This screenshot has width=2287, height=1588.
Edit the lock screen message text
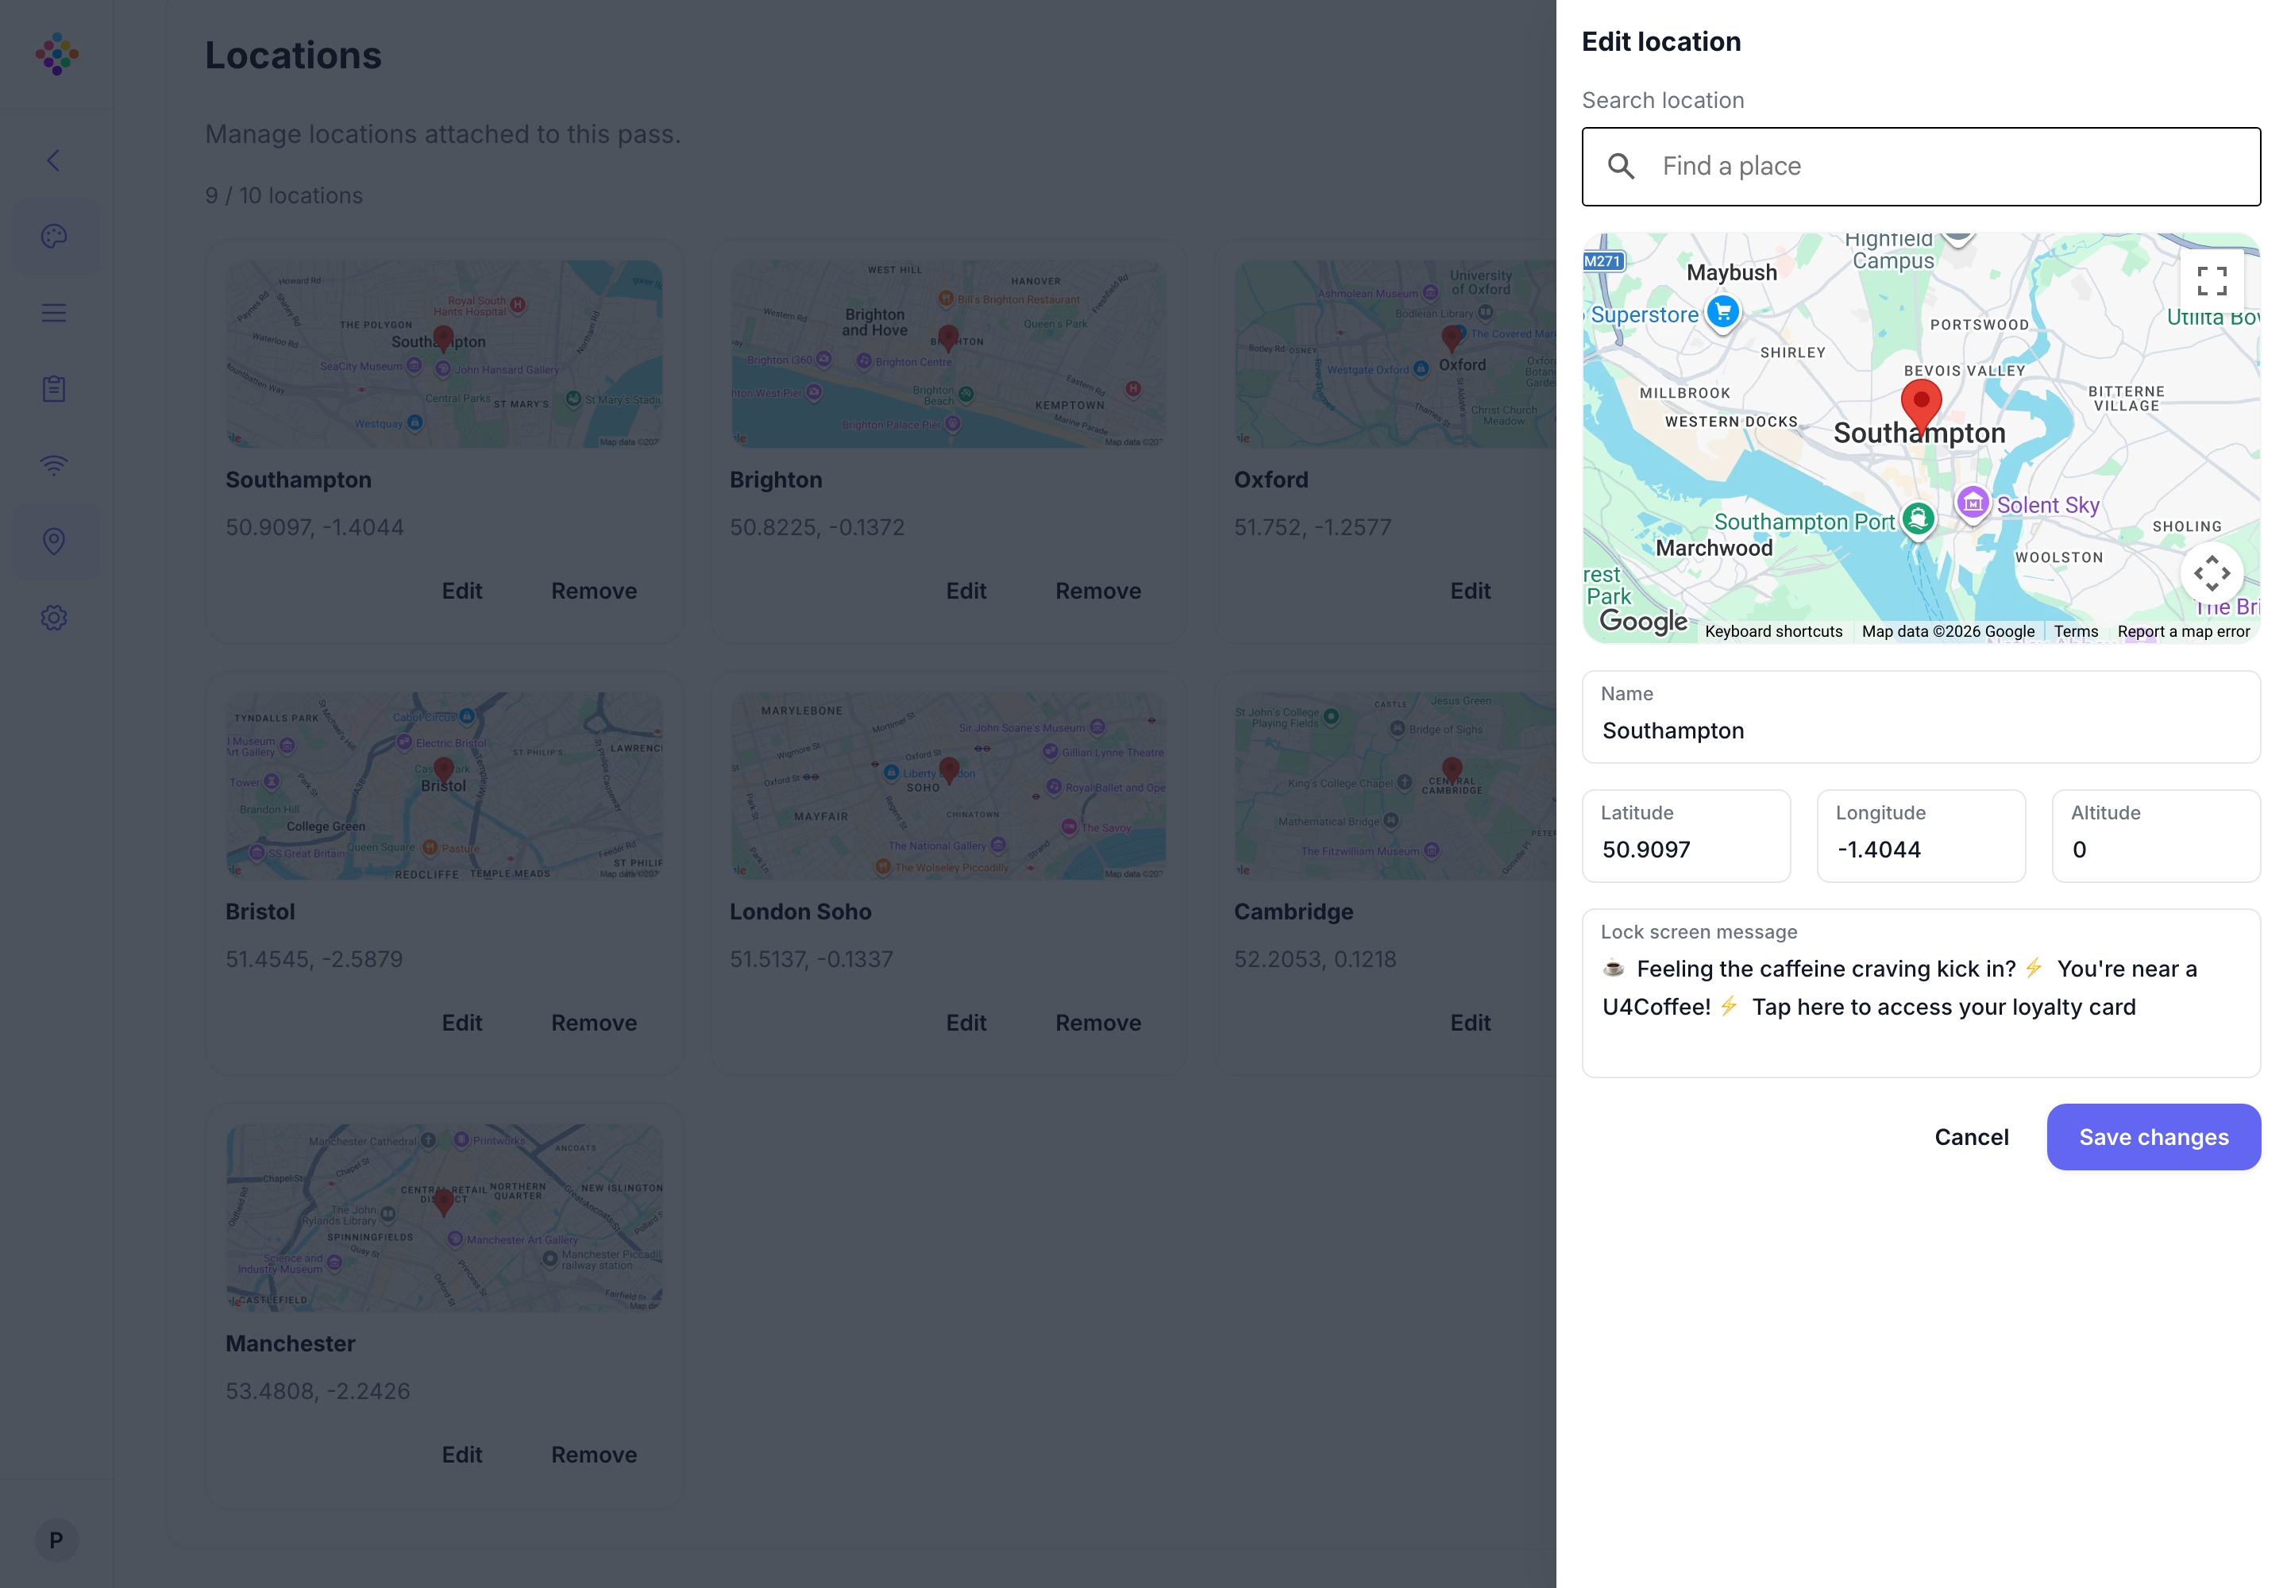pos(1921,993)
